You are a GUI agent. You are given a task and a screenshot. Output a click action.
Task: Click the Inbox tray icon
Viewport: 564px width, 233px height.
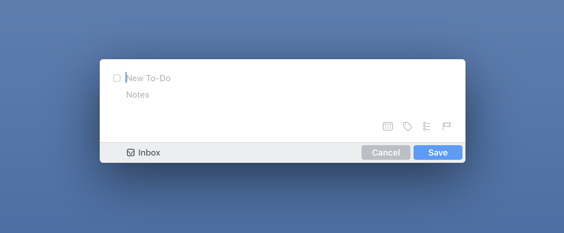pos(131,152)
